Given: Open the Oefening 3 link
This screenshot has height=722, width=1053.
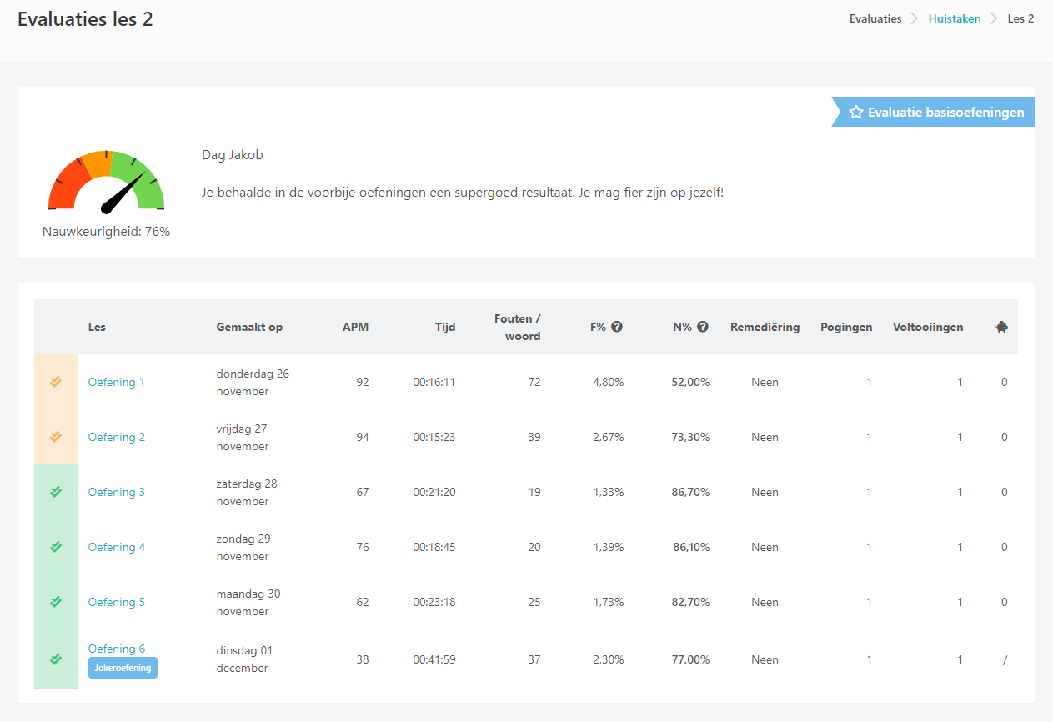Looking at the screenshot, I should click(117, 492).
